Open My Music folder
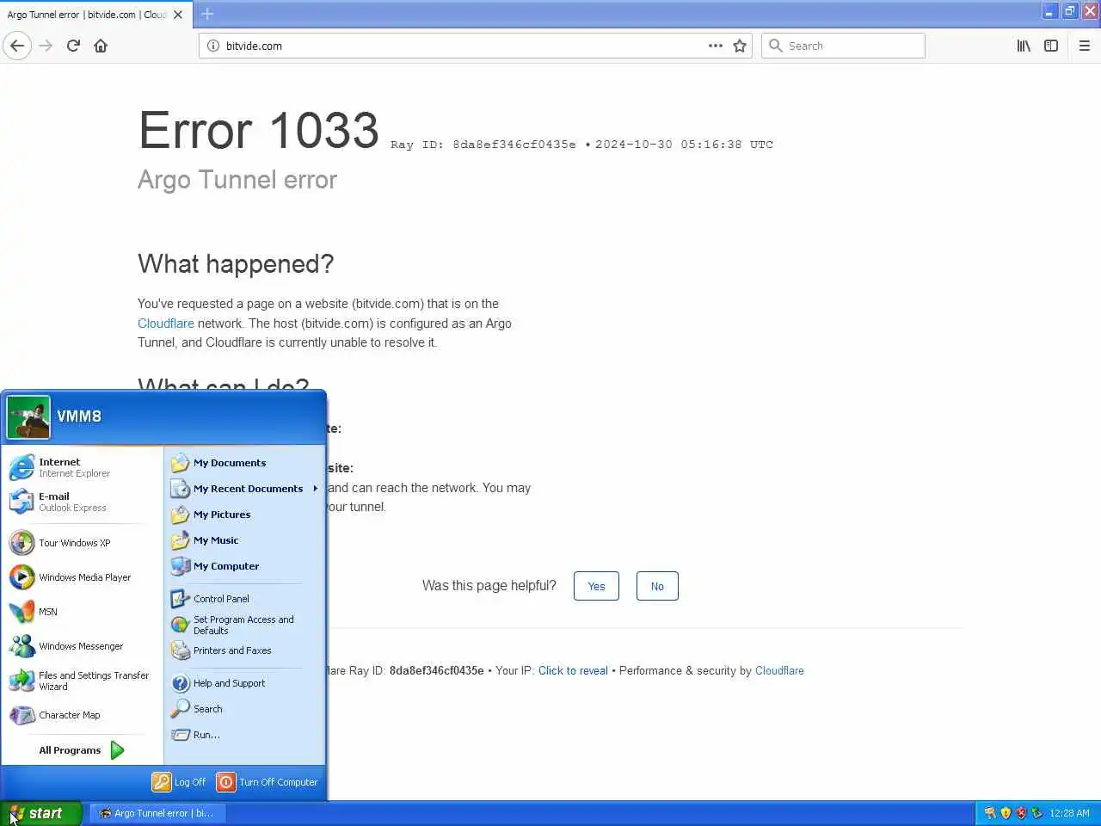Screen dimensions: 1101x826 244,540
